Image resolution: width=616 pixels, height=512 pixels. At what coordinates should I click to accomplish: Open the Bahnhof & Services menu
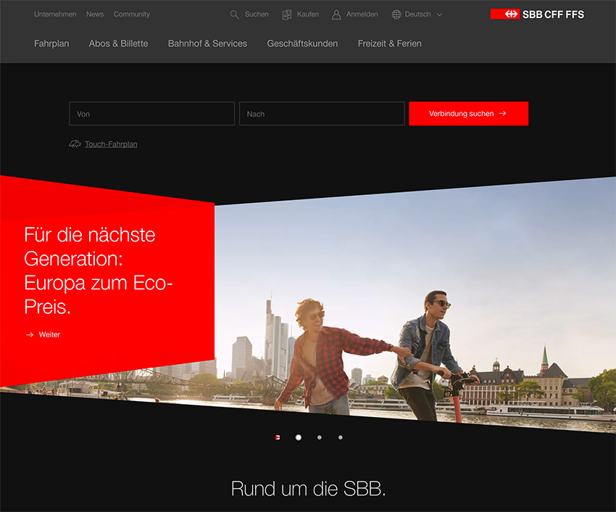pos(207,44)
